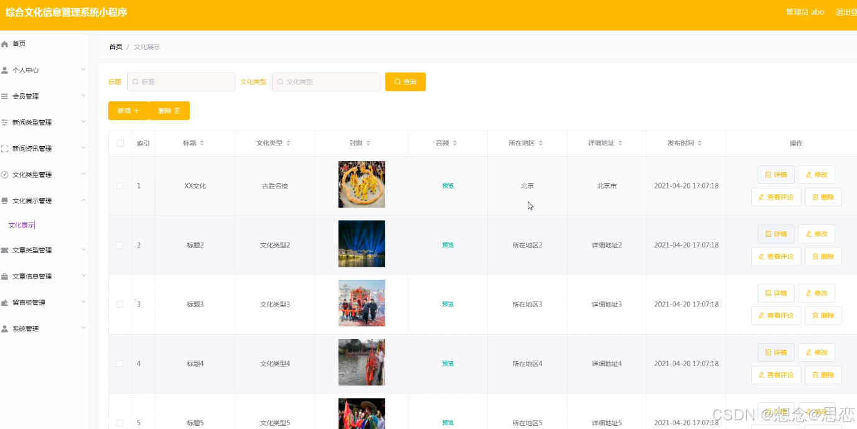This screenshot has width=857, height=429.
Task: Click sort arrows on 所在地区 column header
Action: point(541,143)
